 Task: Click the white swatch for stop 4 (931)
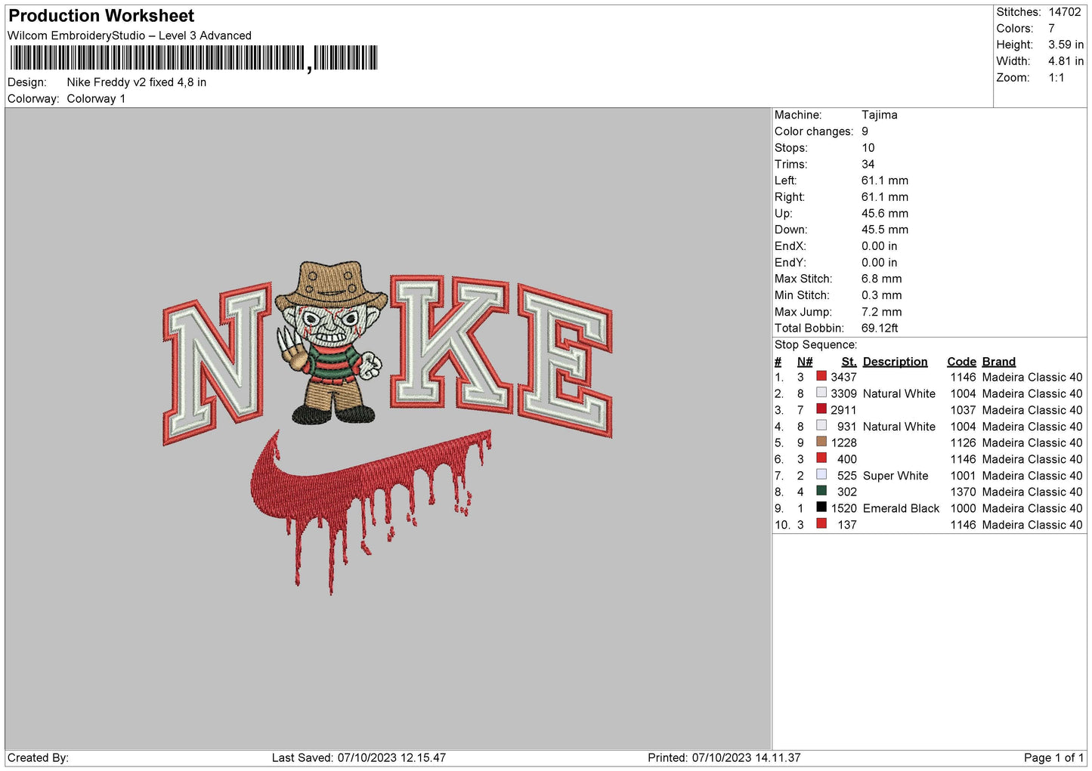tap(821, 425)
